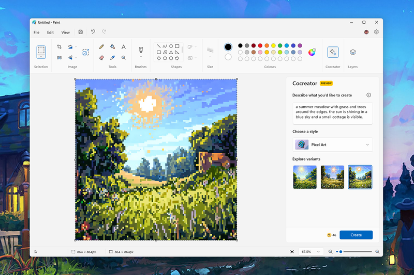Click the Fit to window icon
Viewport: 414px width, 275px height.
click(x=292, y=252)
